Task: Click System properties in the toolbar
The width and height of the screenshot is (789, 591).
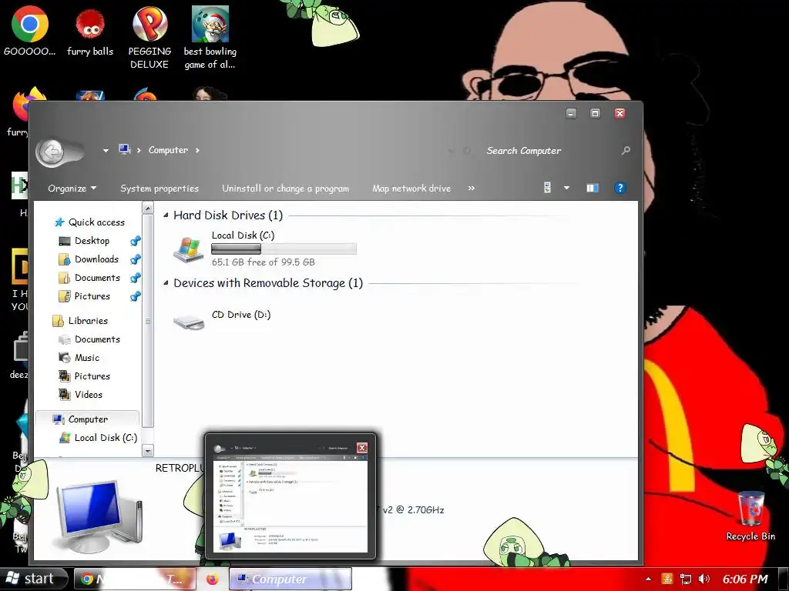Action: tap(159, 189)
